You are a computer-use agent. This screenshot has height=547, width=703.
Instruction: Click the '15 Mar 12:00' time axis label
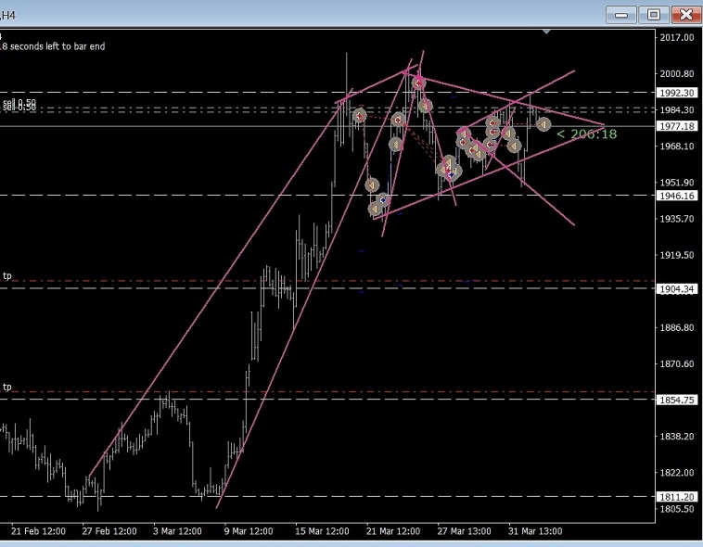coord(322,531)
